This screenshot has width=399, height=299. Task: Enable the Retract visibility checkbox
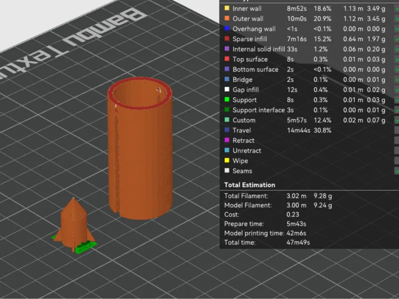point(397,141)
